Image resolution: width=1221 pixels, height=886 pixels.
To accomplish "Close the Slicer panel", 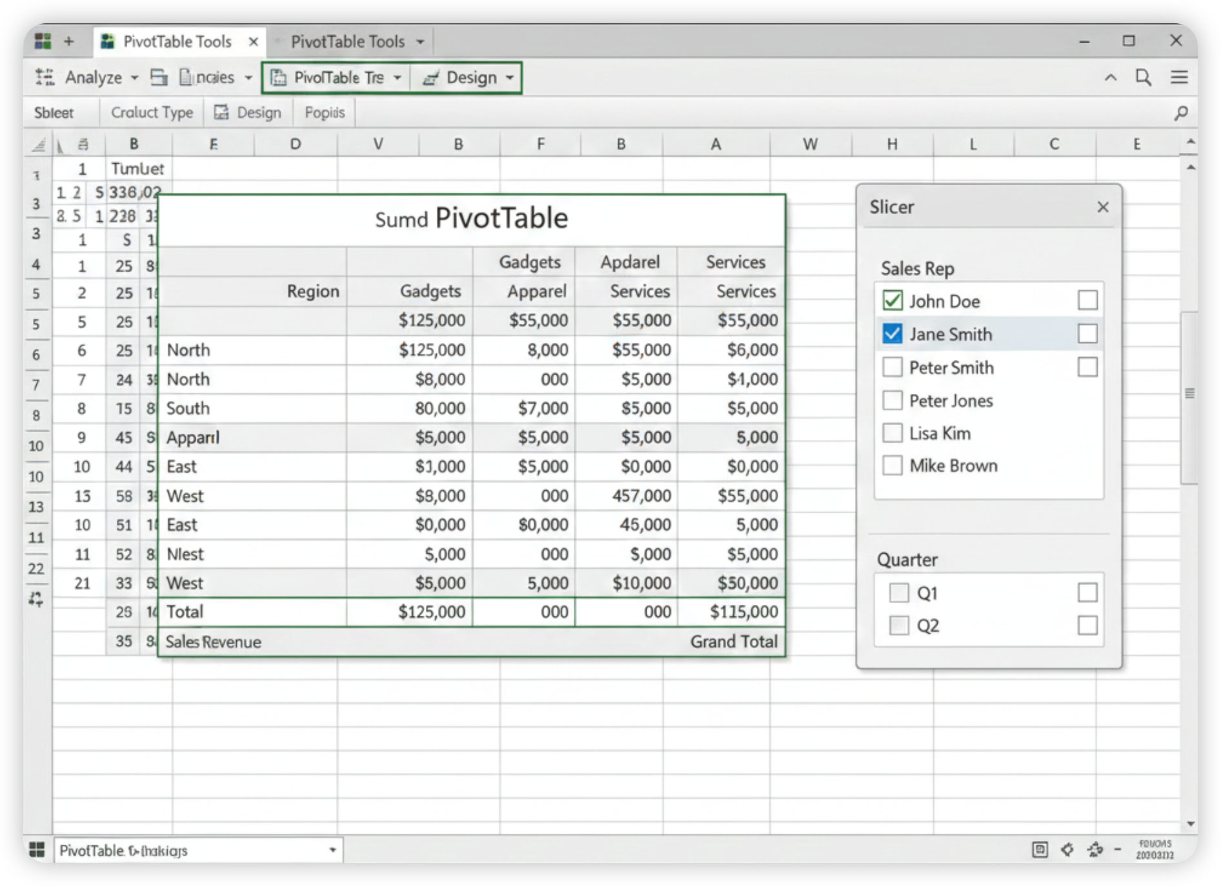I will (1102, 207).
